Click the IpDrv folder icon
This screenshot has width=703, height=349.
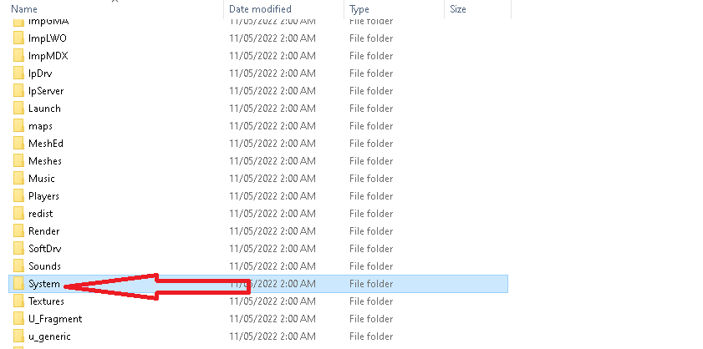(x=19, y=73)
